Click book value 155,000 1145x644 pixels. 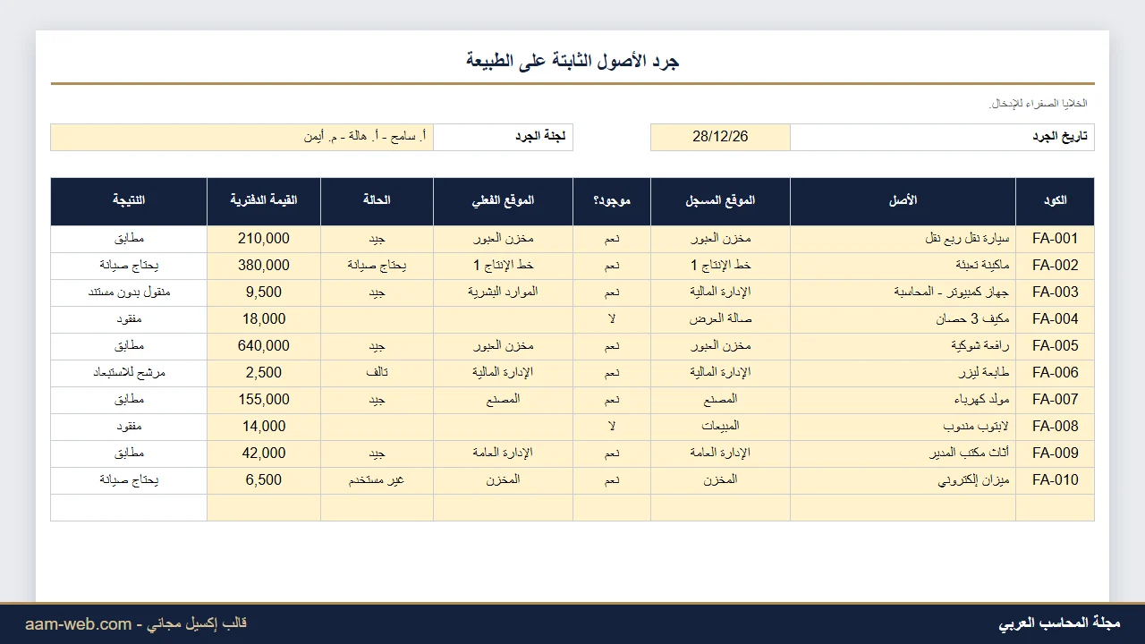[264, 400]
